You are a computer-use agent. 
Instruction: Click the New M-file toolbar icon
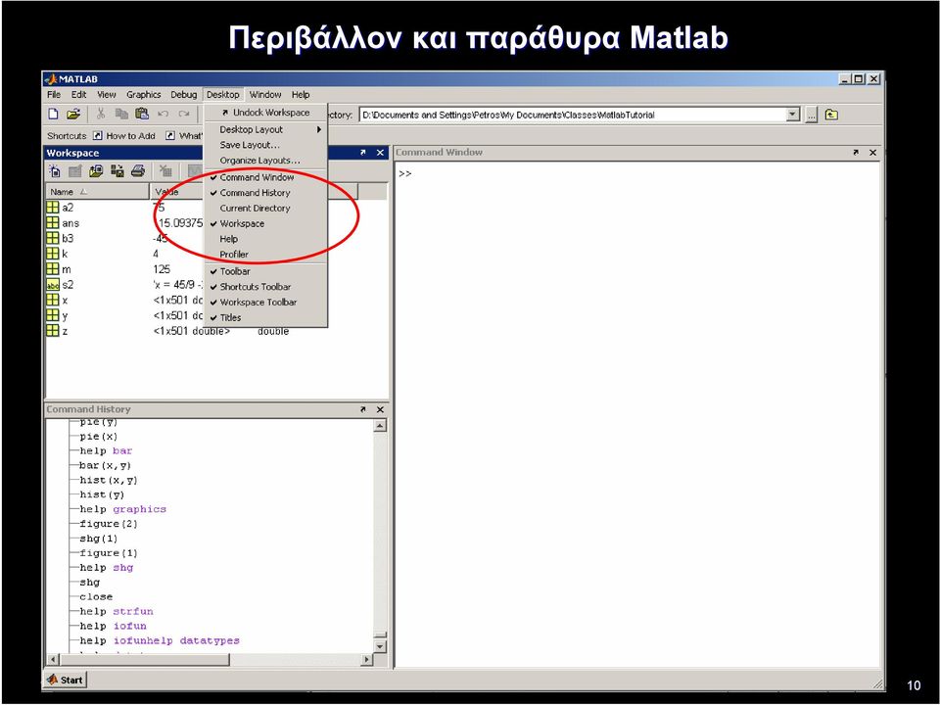click(53, 114)
